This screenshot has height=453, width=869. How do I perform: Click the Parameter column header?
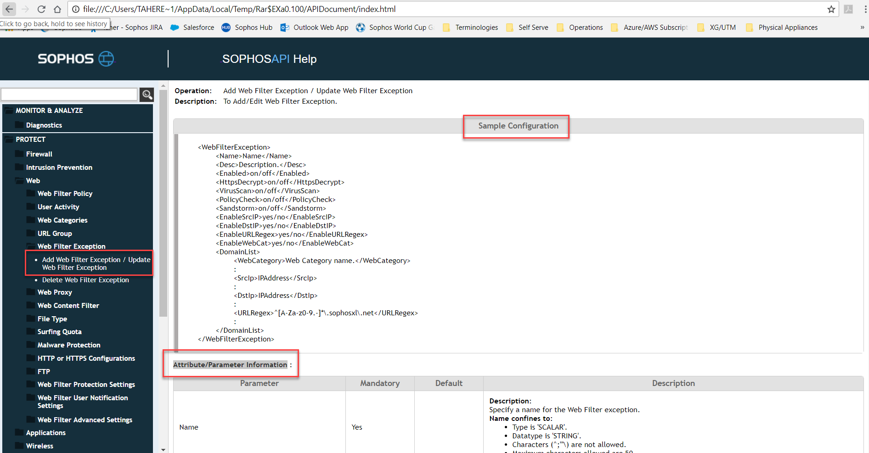click(x=259, y=383)
